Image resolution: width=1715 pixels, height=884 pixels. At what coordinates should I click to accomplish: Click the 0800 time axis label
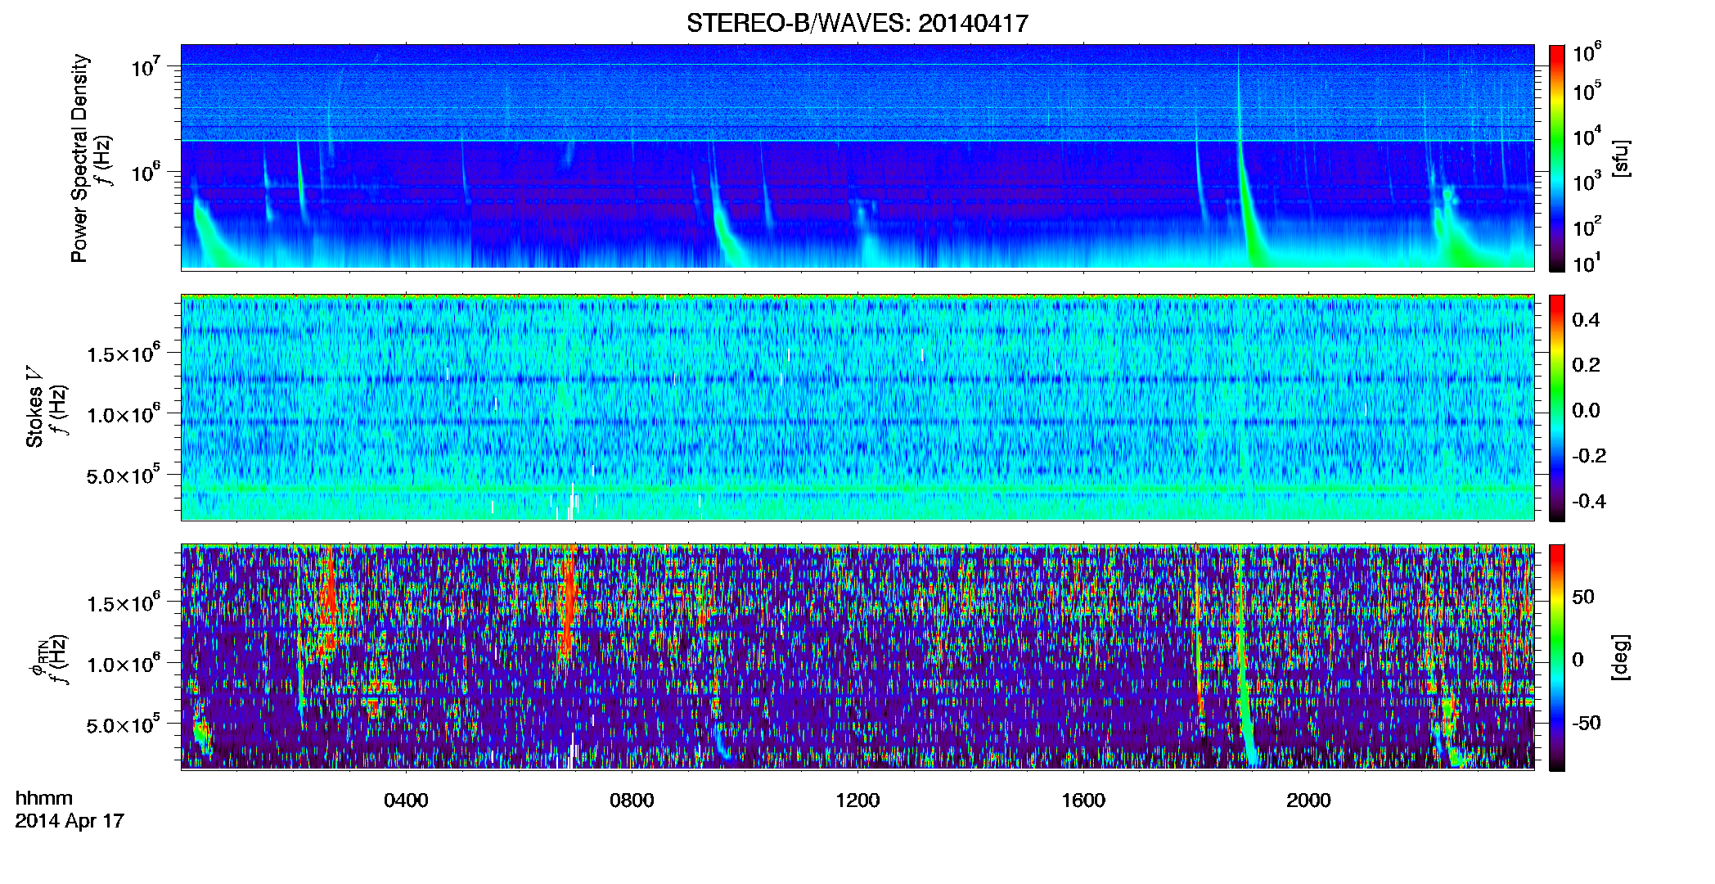(x=632, y=800)
